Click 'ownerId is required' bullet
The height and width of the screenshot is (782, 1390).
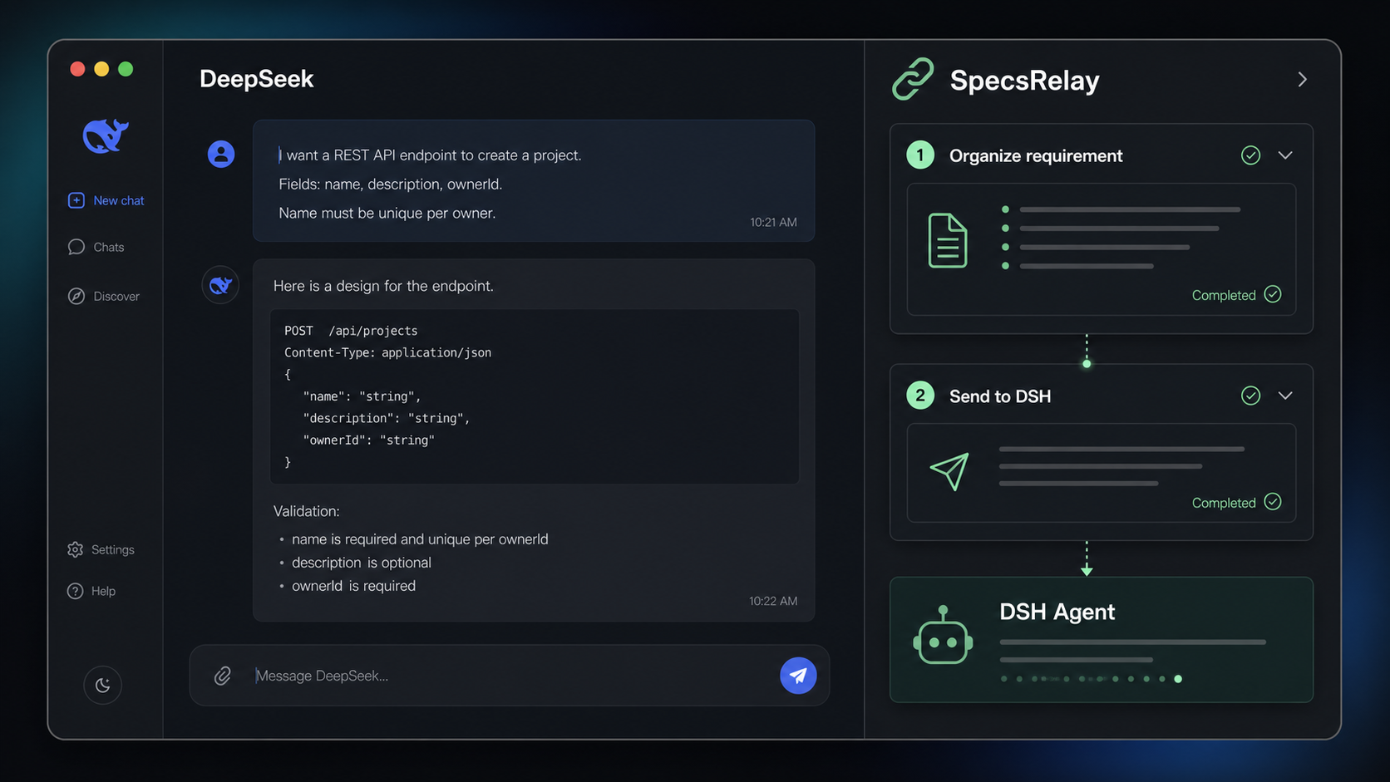(x=353, y=586)
